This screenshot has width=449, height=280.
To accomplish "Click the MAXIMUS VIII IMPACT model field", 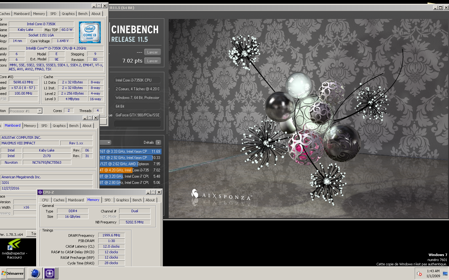I will 31,143.
